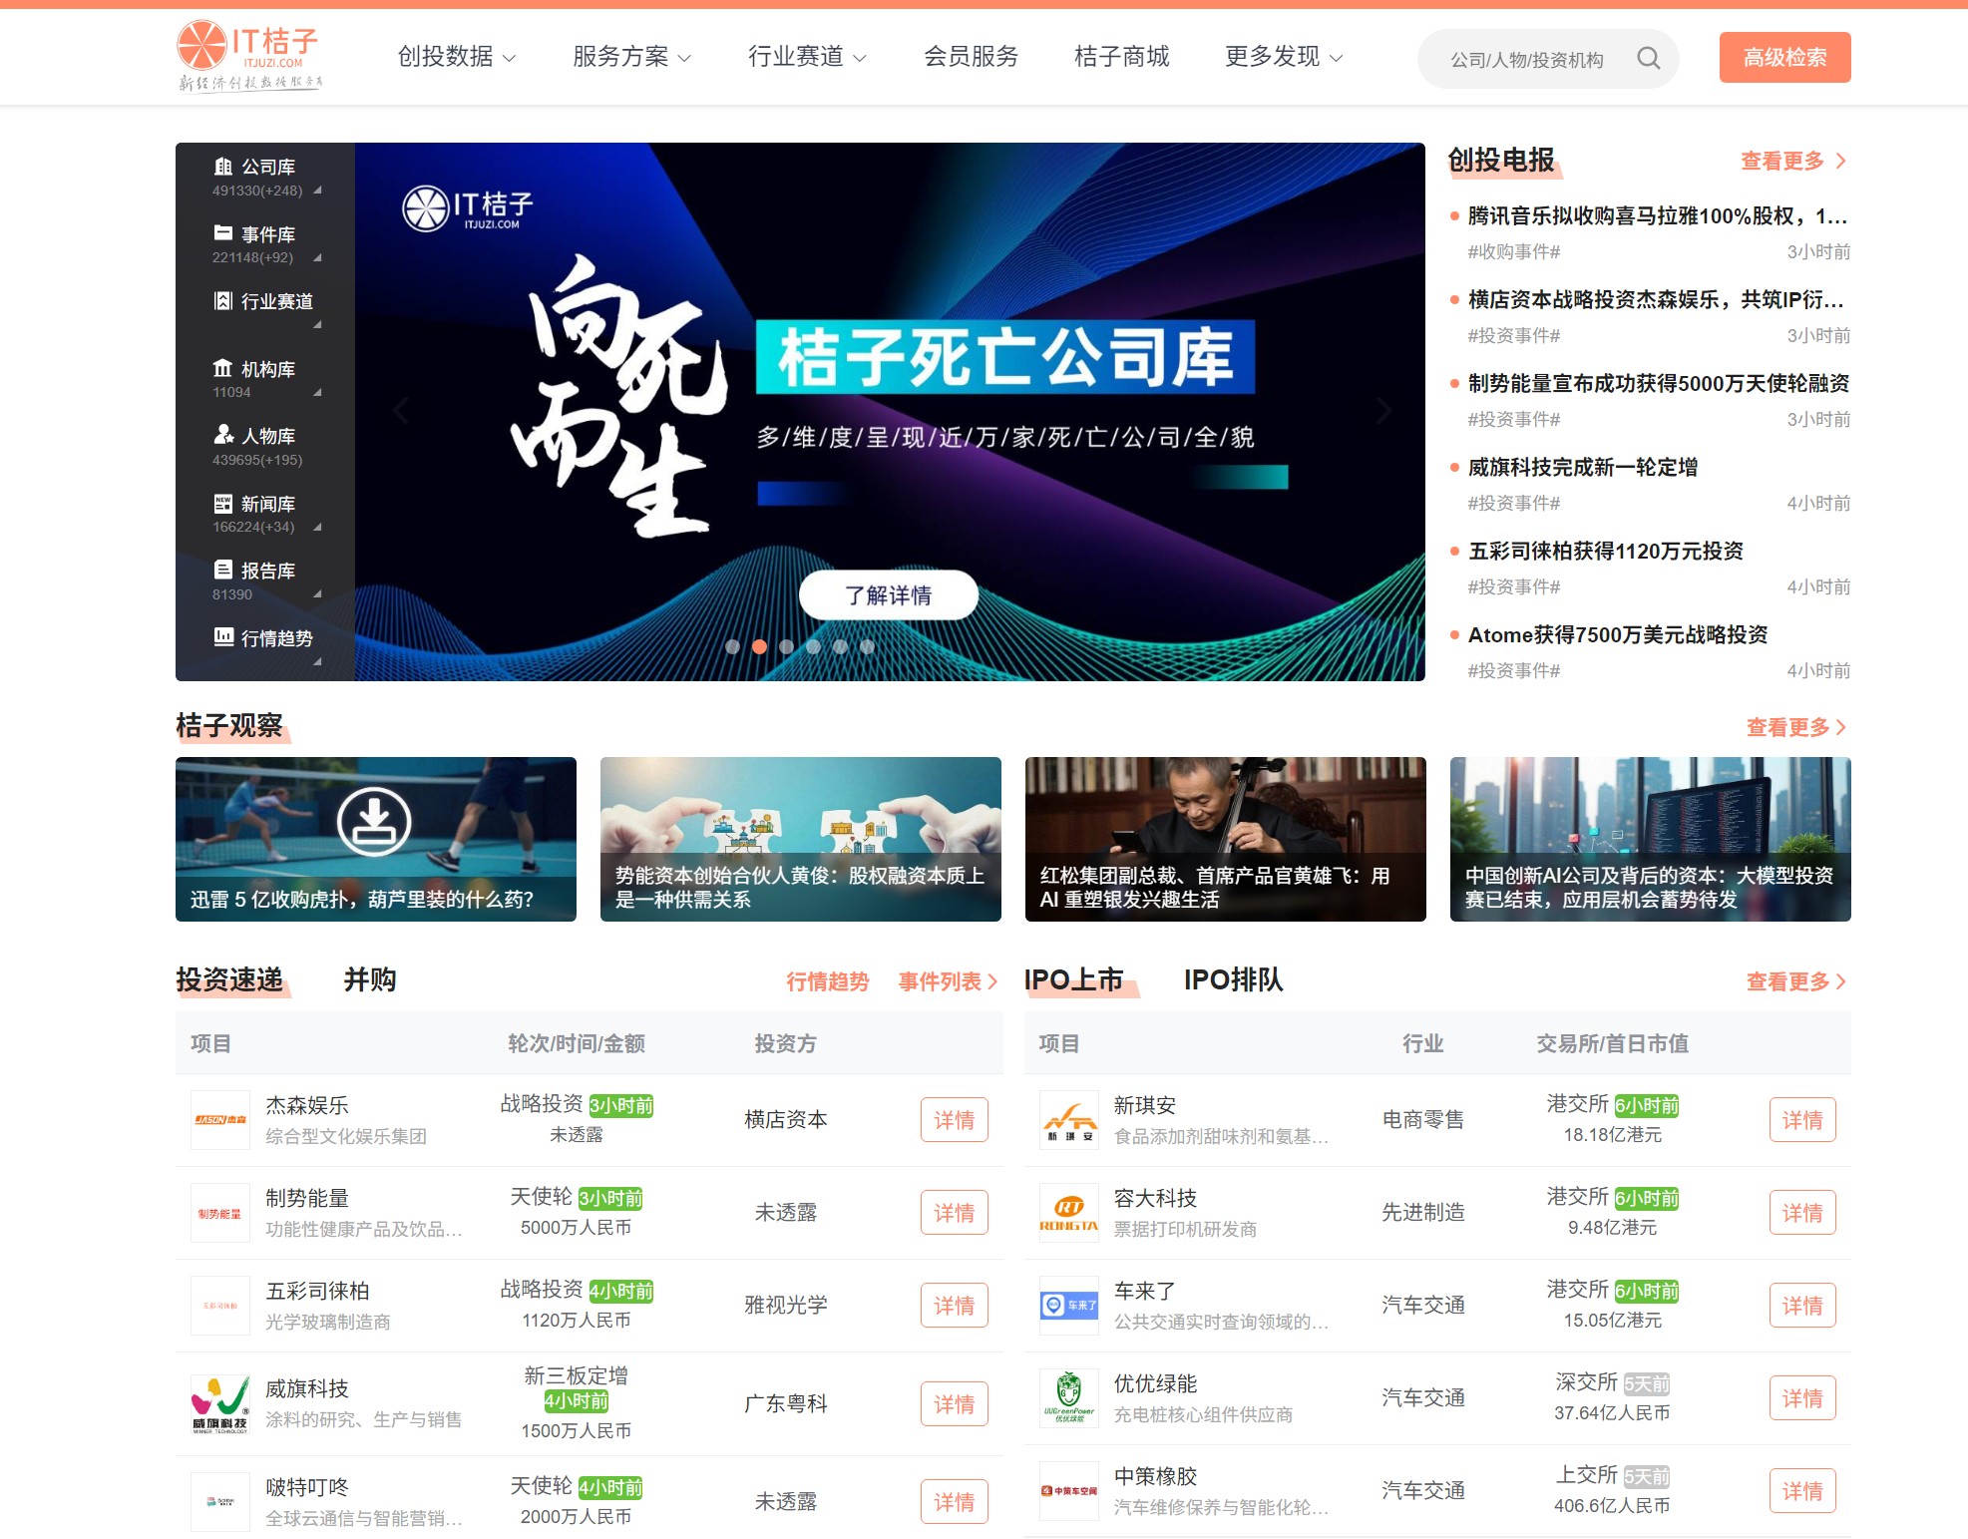Viewport: 1968px width, 1539px height.
Task: Click the 人物库 people icon
Action: 223,435
